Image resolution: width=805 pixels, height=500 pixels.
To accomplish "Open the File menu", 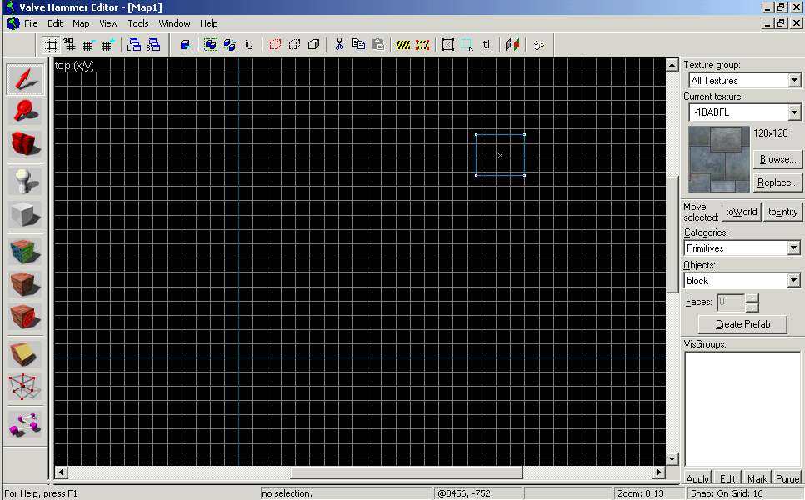I will coord(31,23).
